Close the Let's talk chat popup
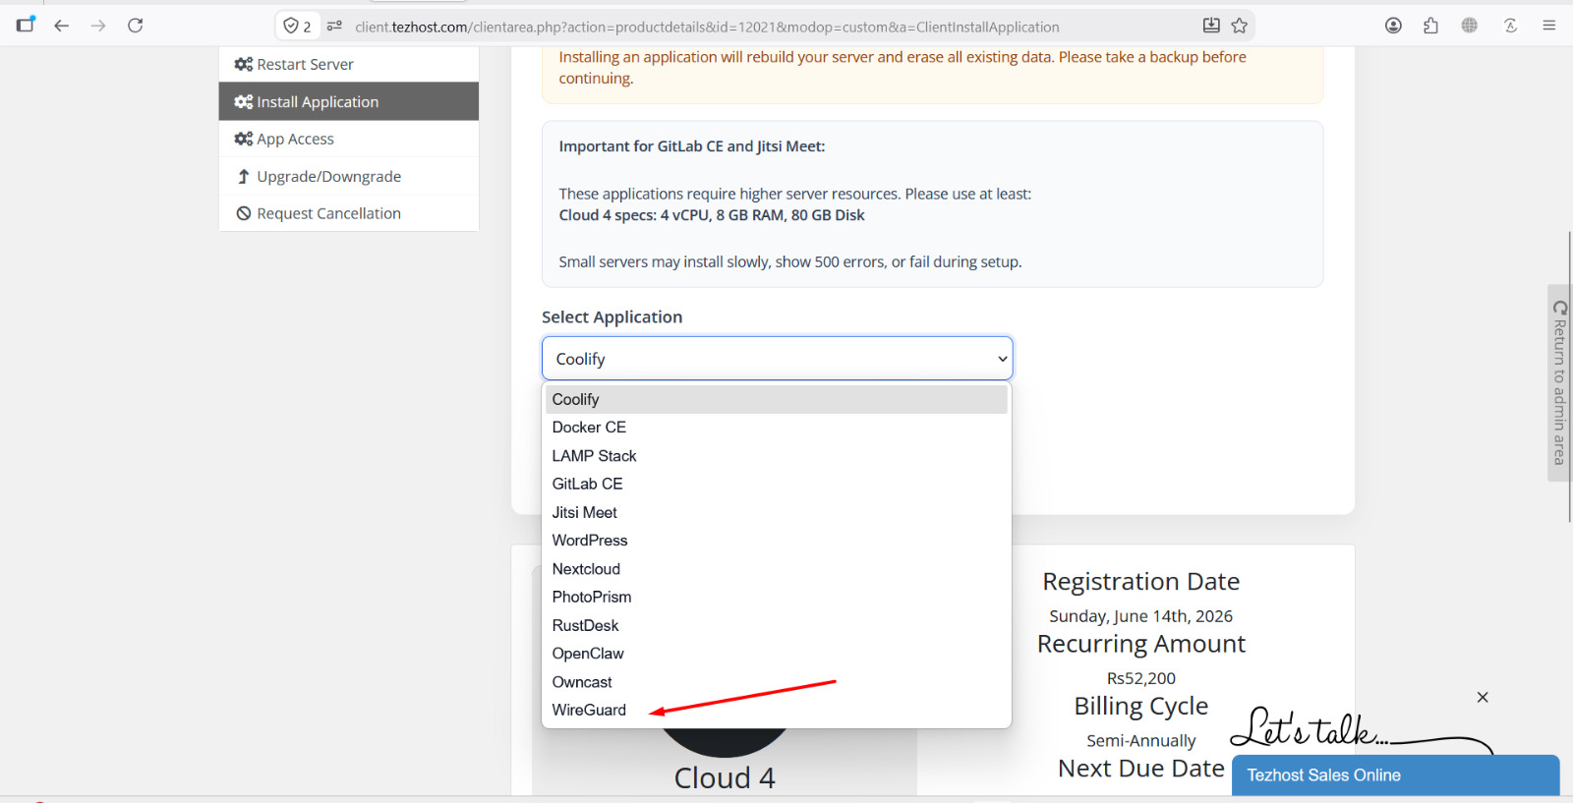Image resolution: width=1573 pixels, height=803 pixels. click(x=1483, y=697)
